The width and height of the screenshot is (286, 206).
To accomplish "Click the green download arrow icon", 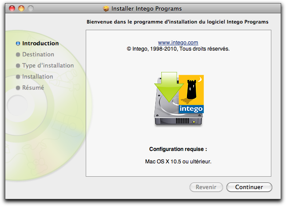I will [169, 87].
